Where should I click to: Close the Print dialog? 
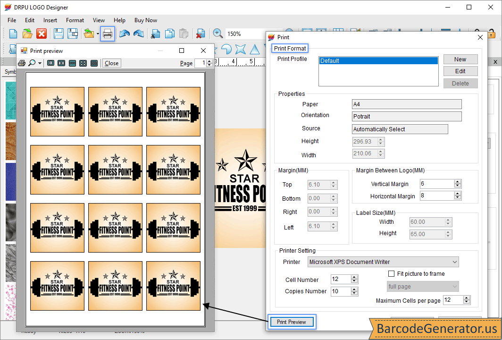tap(480, 37)
